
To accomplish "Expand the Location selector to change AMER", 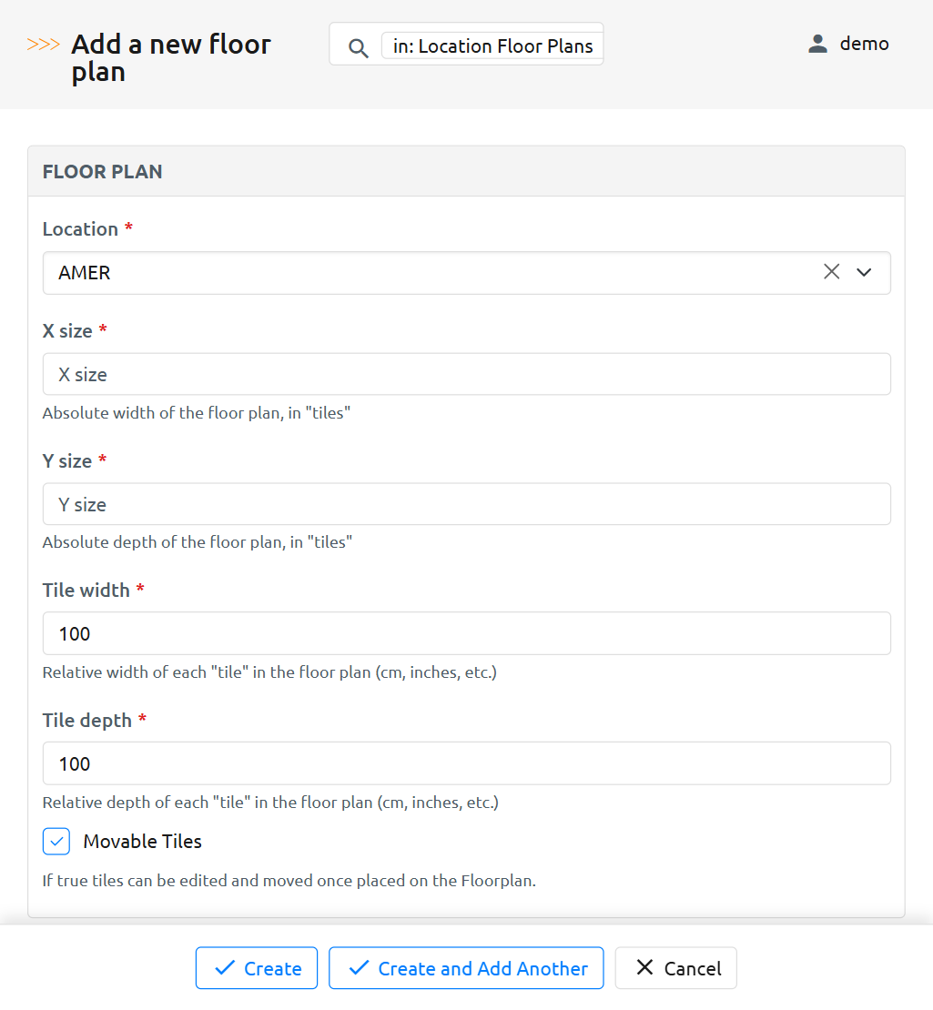I will [863, 272].
